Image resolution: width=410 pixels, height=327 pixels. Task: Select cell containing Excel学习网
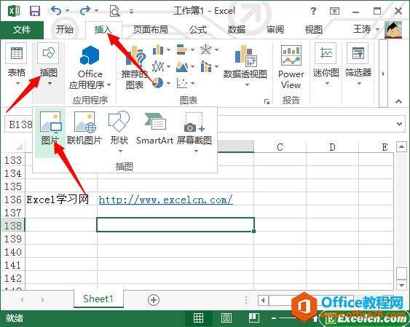click(x=61, y=200)
